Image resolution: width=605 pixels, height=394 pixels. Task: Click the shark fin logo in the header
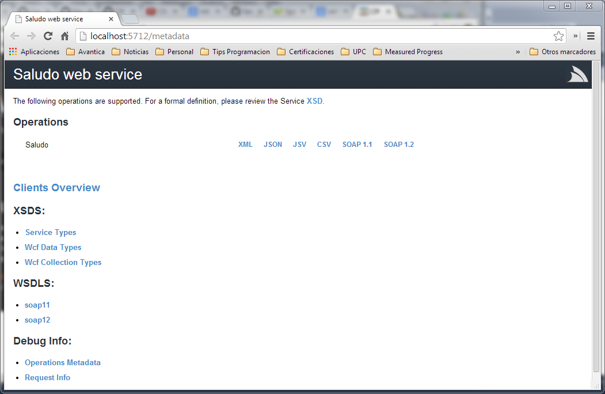point(576,74)
